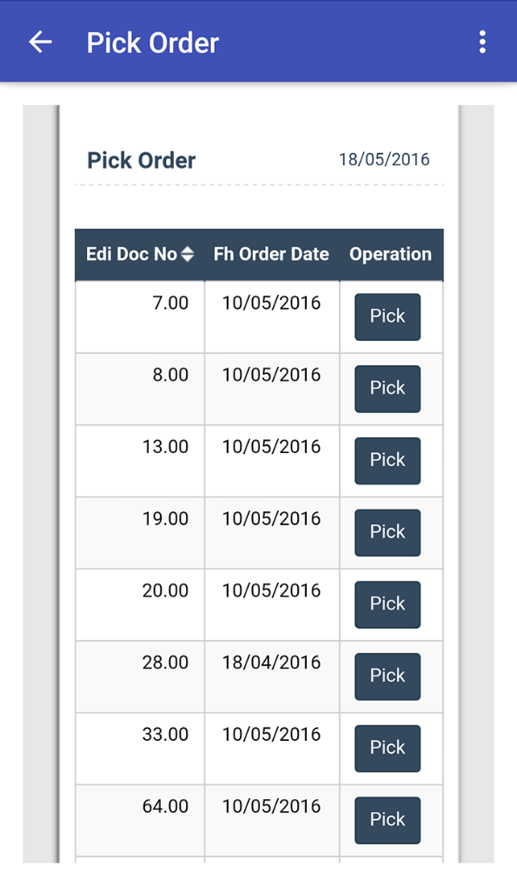Pick order 33.00
Viewport: 517px width, 886px height.
387,748
